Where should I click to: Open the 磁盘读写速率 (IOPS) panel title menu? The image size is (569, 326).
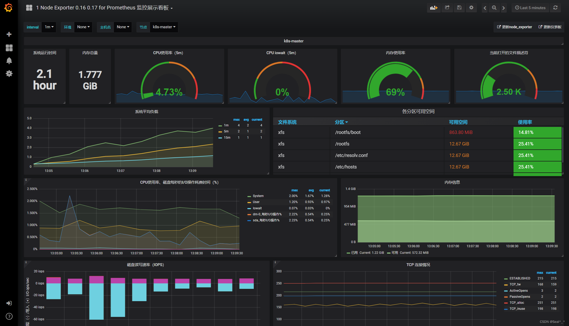click(145, 265)
